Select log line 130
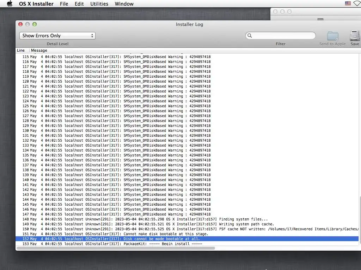The height and width of the screenshot is (270, 361). [187, 131]
